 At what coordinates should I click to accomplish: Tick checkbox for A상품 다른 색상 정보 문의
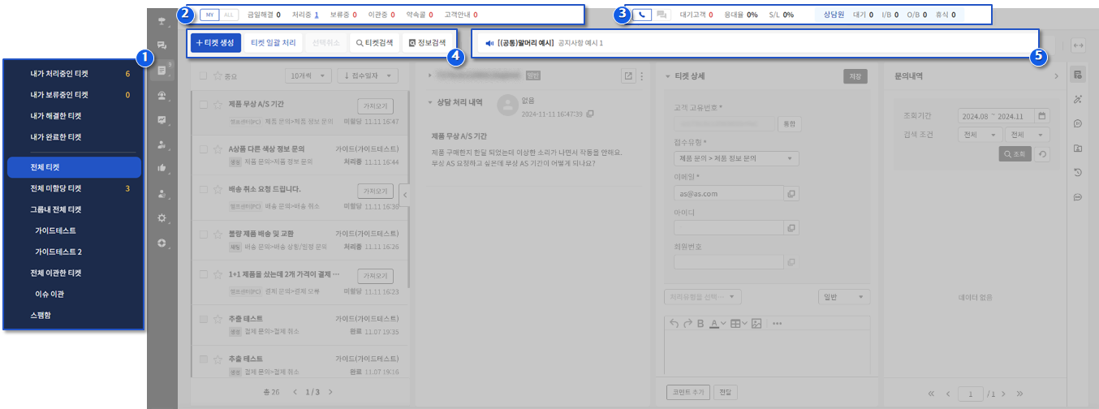[202, 149]
